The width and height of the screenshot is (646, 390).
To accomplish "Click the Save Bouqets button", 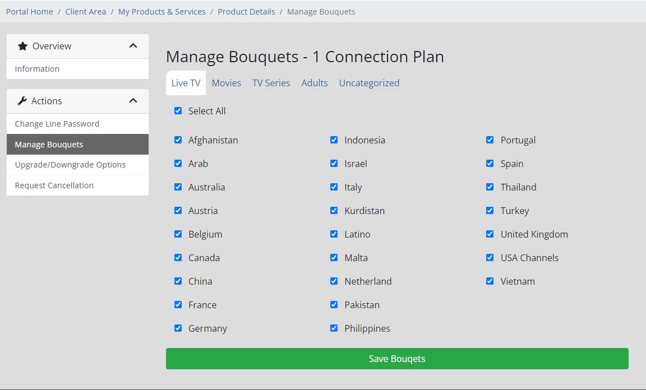I will [x=397, y=359].
